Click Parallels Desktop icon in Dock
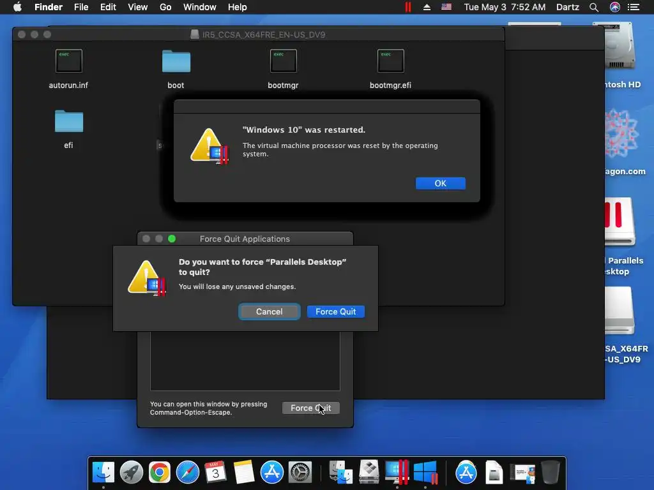Image resolution: width=654 pixels, height=490 pixels. click(x=397, y=473)
